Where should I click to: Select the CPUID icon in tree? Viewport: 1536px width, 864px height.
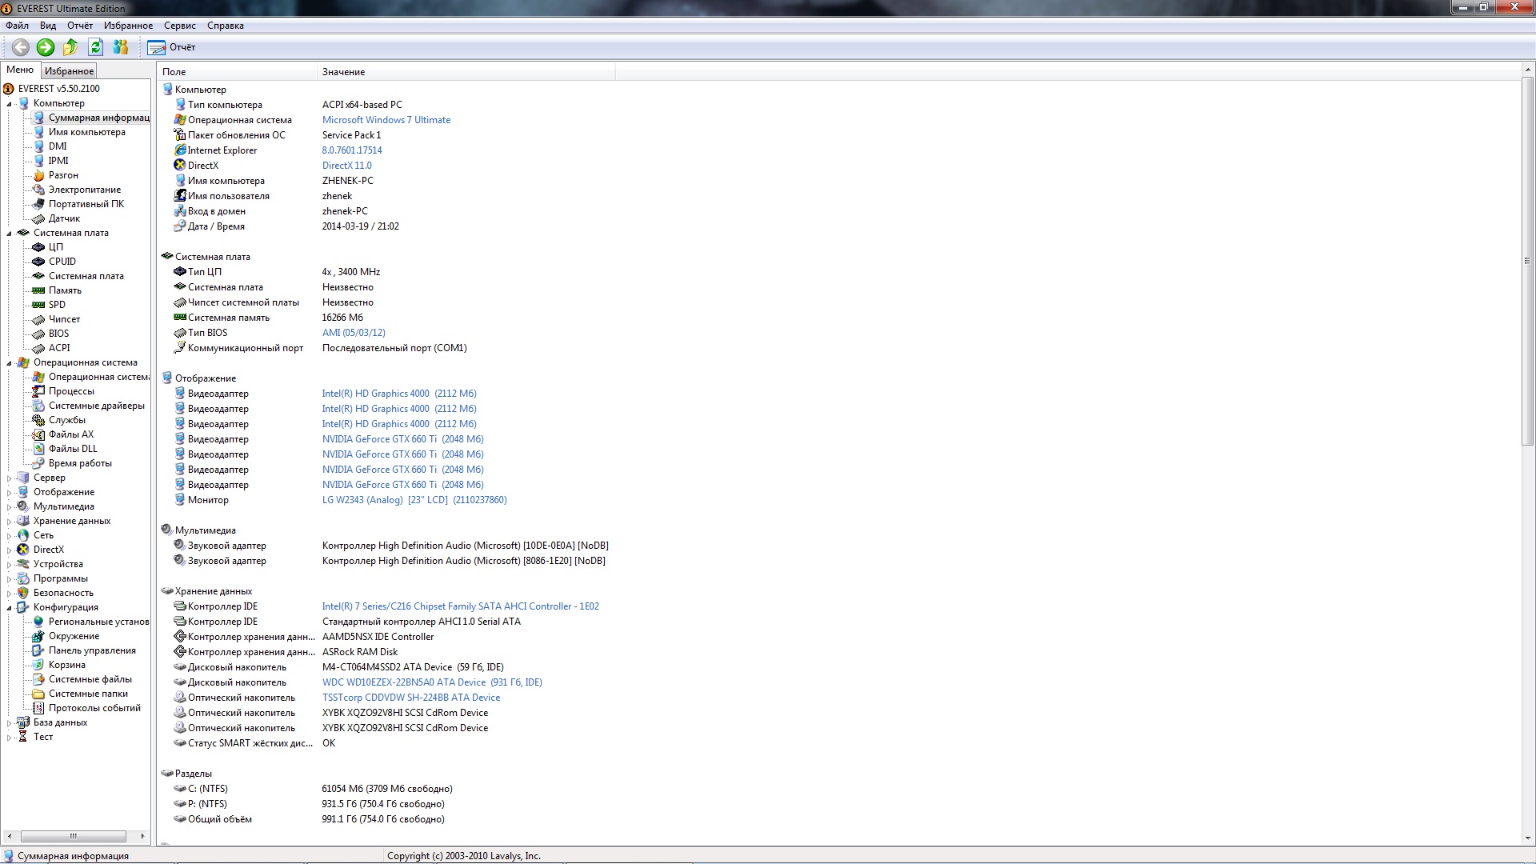(x=38, y=262)
